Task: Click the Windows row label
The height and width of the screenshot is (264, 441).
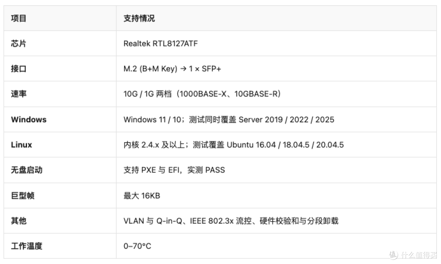Action: (x=60, y=120)
